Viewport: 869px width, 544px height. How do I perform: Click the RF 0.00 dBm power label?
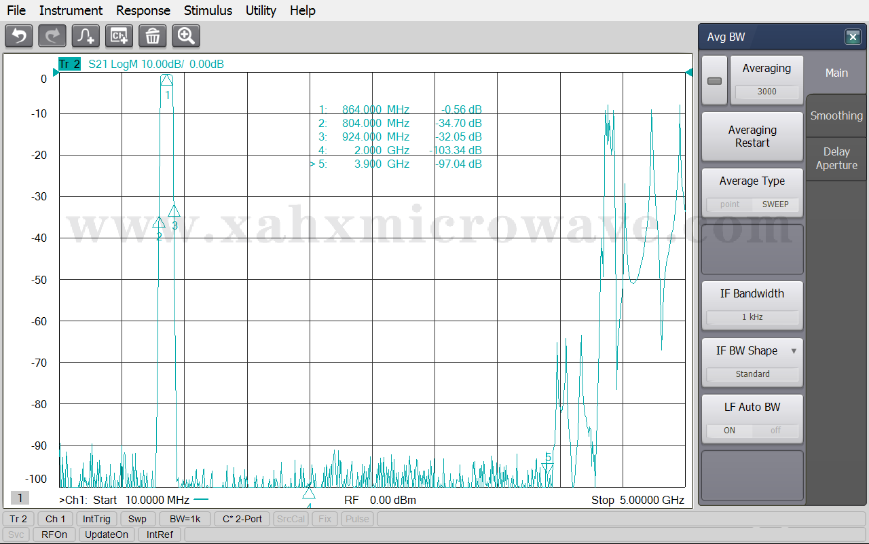coord(380,501)
